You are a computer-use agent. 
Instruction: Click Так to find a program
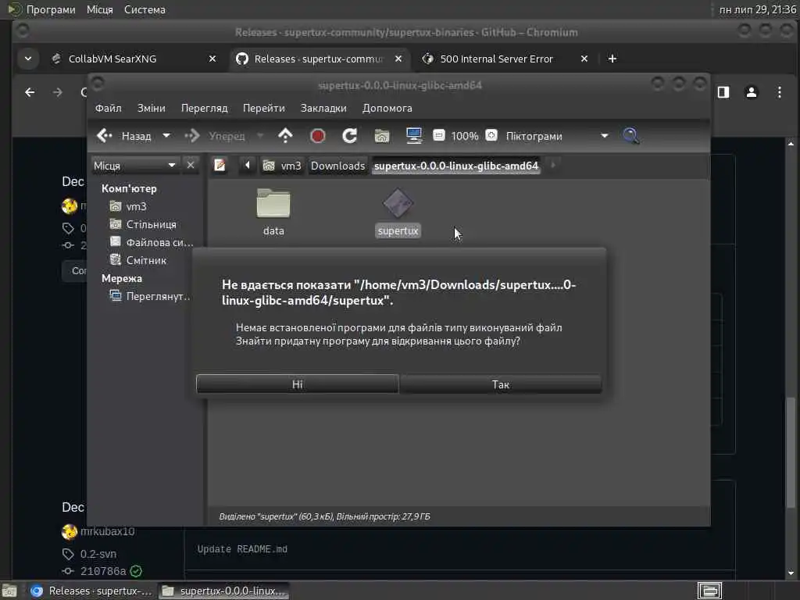point(501,384)
